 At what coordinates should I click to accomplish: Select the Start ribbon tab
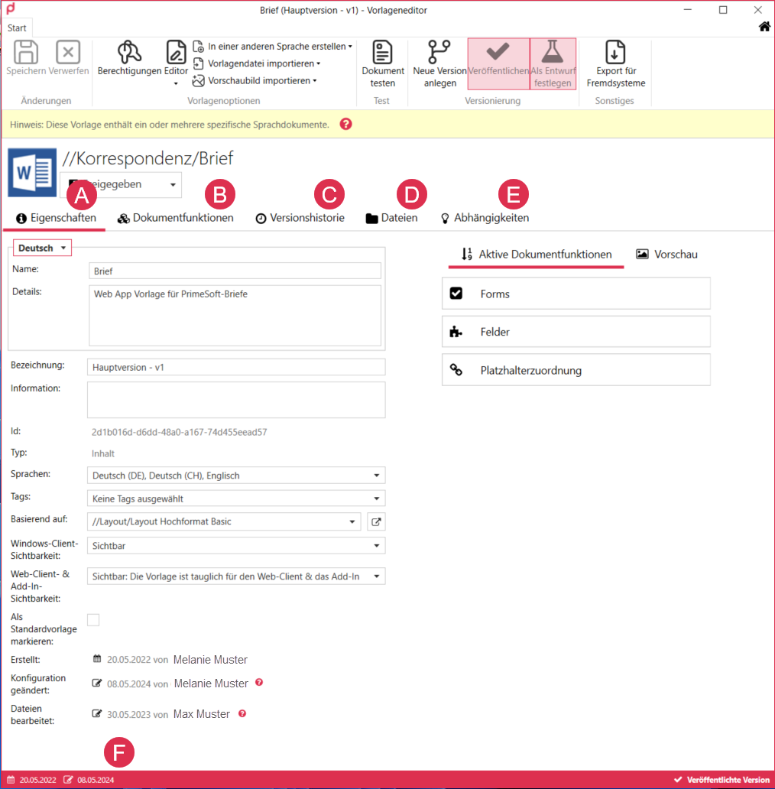tap(17, 28)
